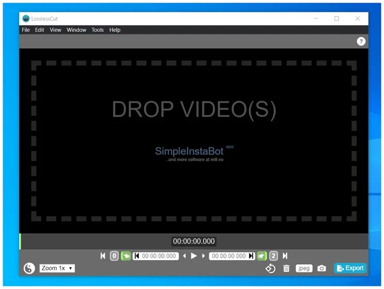
Task: Open the Help menu
Action: click(115, 30)
